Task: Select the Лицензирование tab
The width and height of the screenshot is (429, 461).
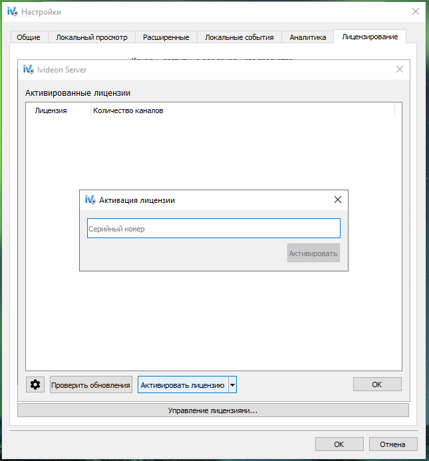Action: click(370, 37)
